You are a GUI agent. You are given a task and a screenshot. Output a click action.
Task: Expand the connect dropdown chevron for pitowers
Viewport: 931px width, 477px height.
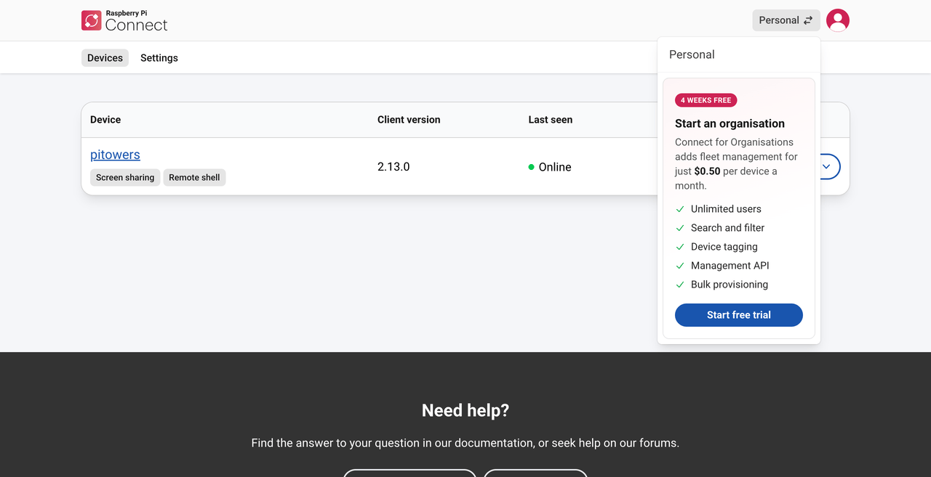[x=826, y=166]
